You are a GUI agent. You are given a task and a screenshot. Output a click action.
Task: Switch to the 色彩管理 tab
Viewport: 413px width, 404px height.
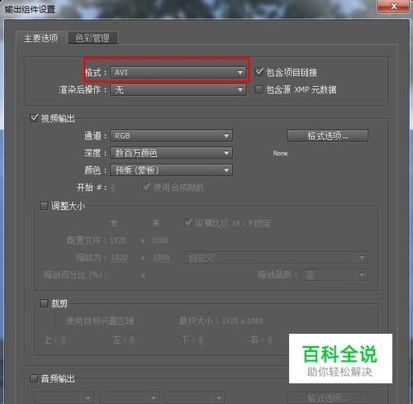click(x=93, y=38)
